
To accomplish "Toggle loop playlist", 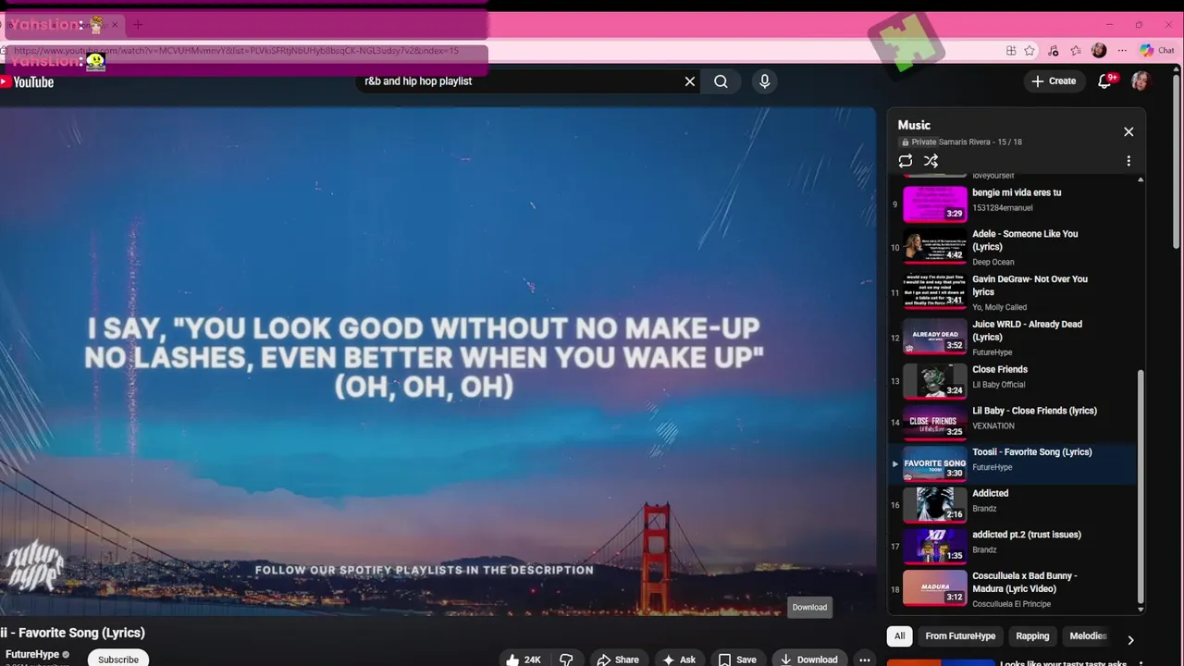I will pos(906,161).
